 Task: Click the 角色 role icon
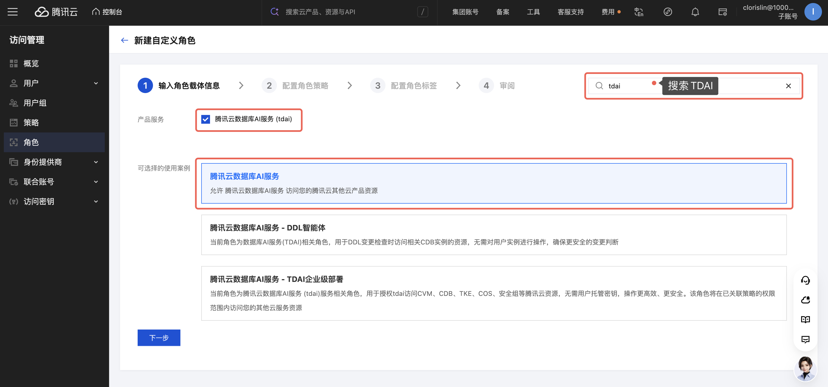[x=13, y=142]
